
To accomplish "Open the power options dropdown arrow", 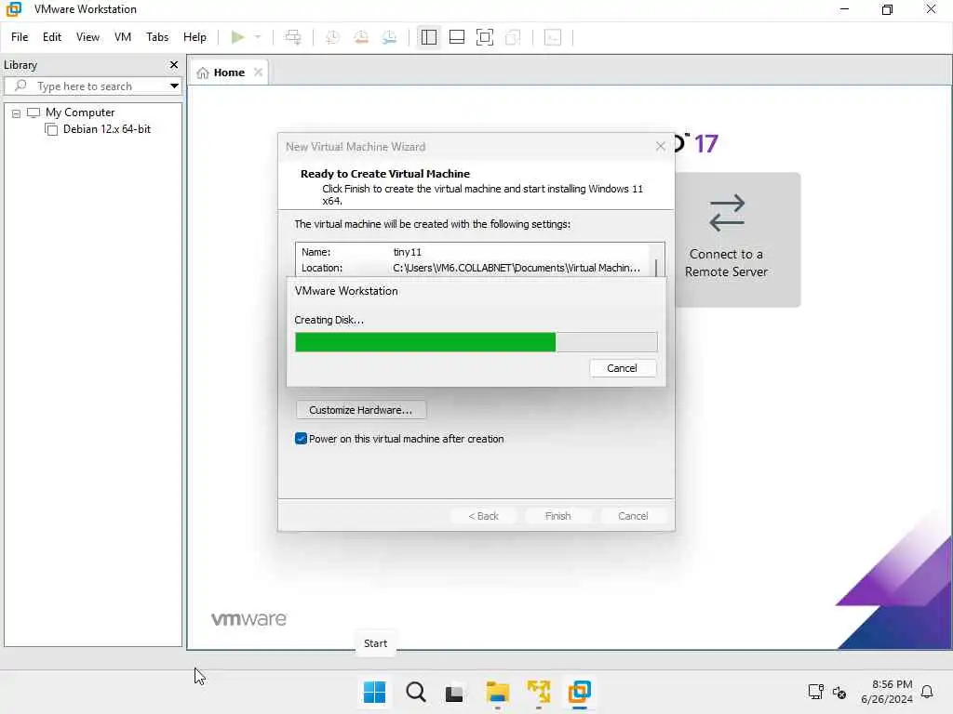I will pos(258,37).
